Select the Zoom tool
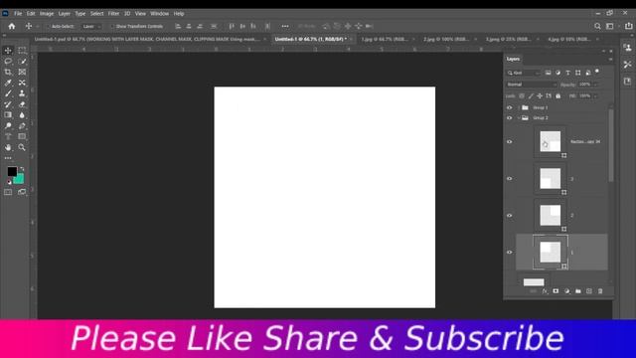 (x=22, y=147)
